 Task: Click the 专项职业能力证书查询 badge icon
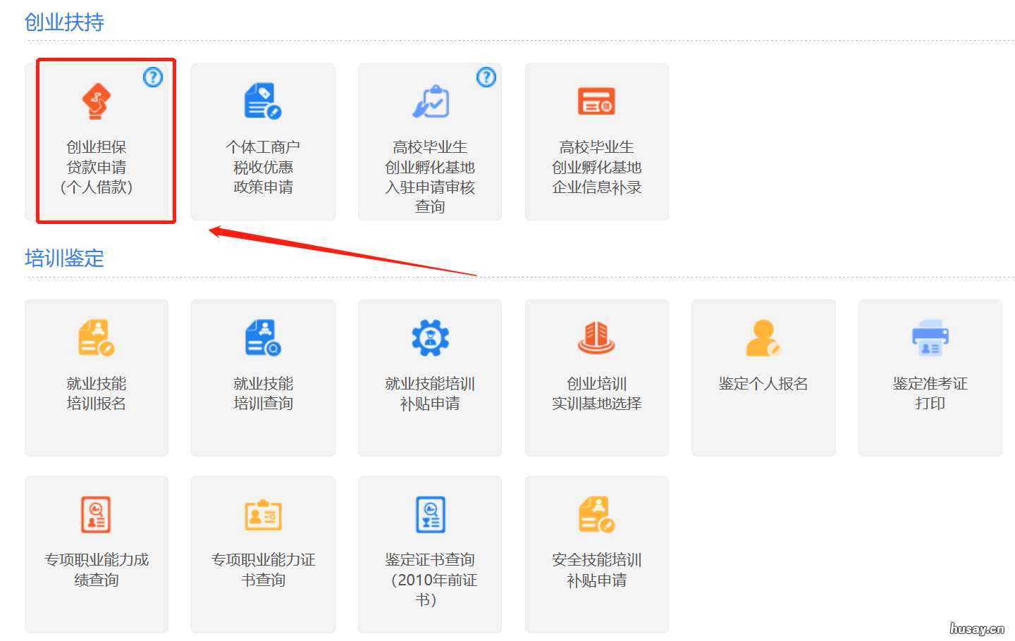pos(263,515)
